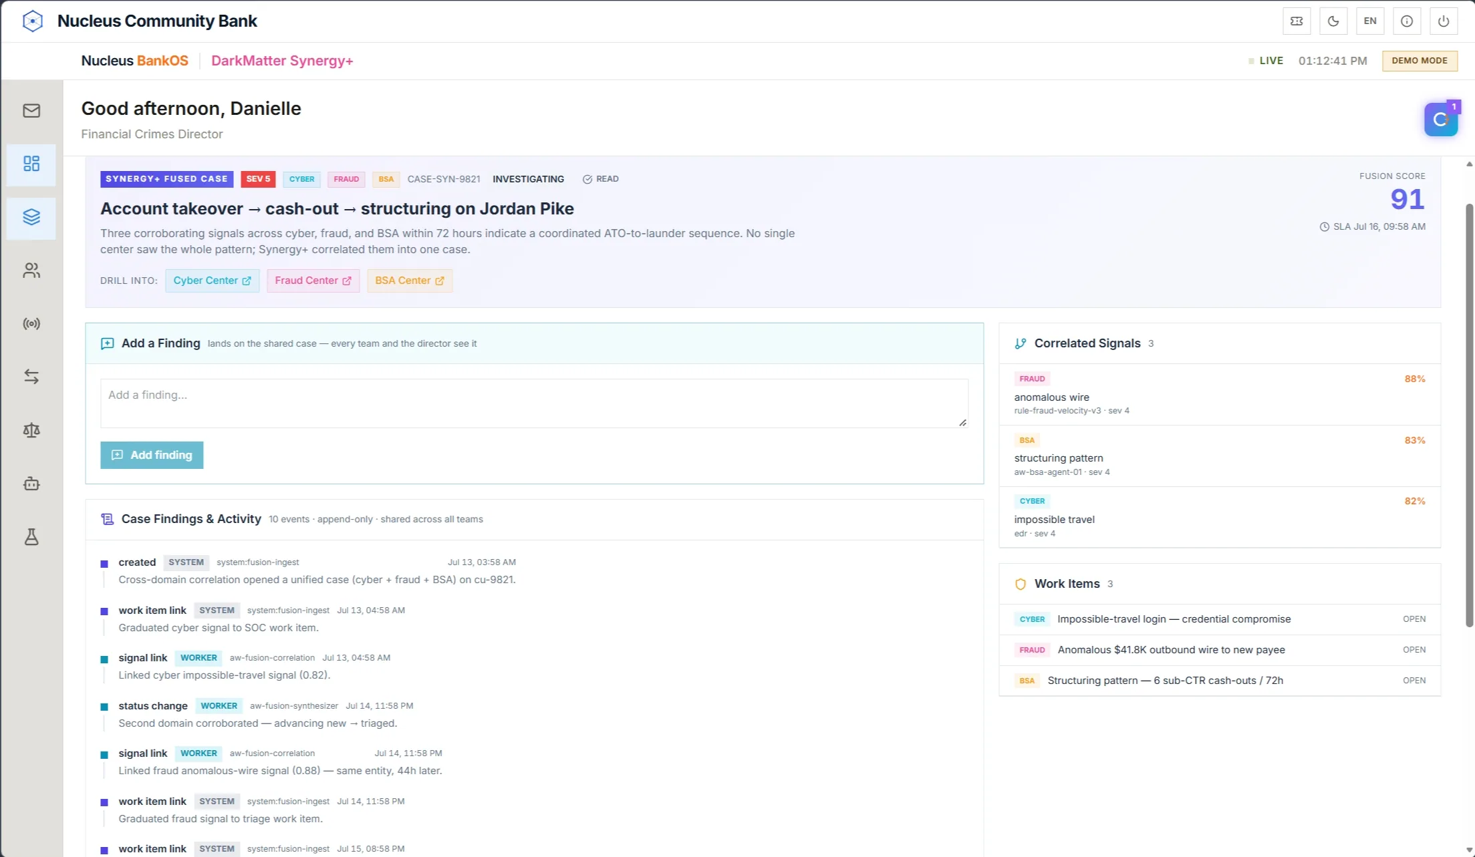Toggle the READ status marker
This screenshot has width=1475, height=857.
coord(600,179)
